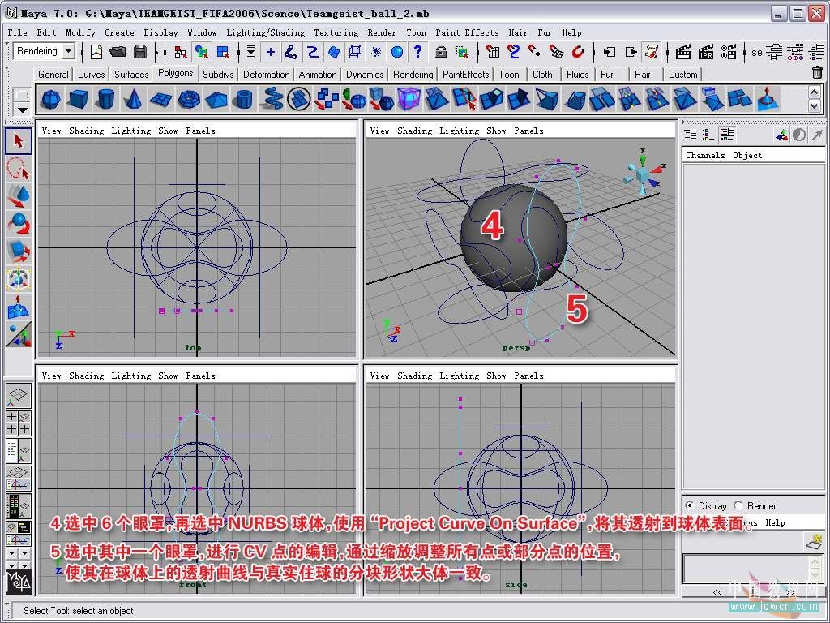Select the arrow Select Tool

pyautogui.click(x=19, y=141)
